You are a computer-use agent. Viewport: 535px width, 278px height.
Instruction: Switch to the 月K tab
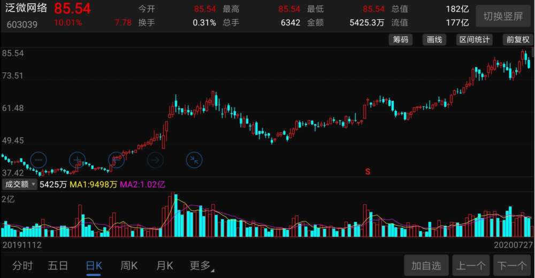point(164,265)
